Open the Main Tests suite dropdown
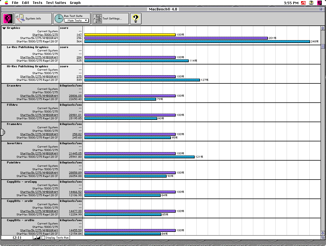 [76, 21]
